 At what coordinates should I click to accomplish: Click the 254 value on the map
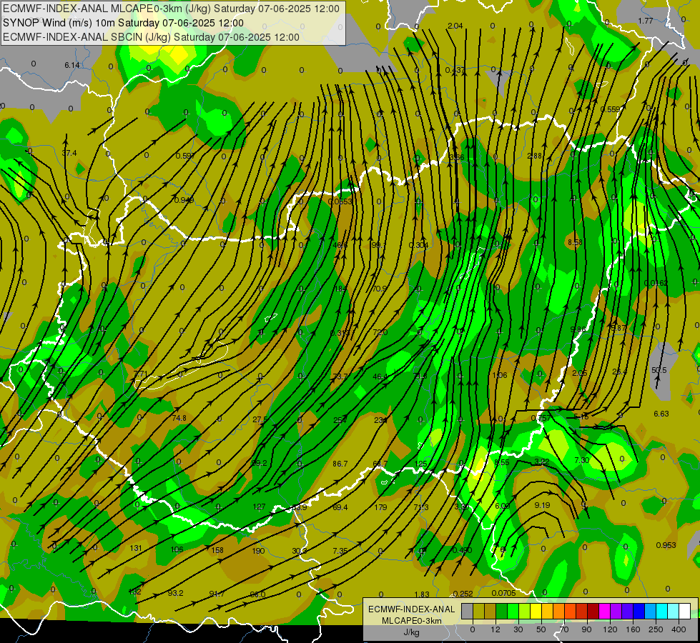340,420
